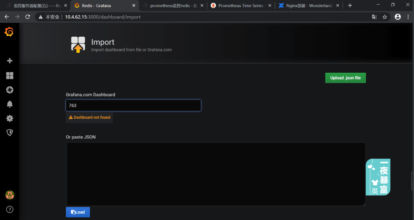Screen dimensions: 414x220
Task: Click the Import dashboard from file subtitle
Action: [x=132, y=50]
